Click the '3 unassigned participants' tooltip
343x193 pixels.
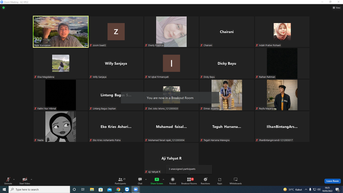(189, 169)
